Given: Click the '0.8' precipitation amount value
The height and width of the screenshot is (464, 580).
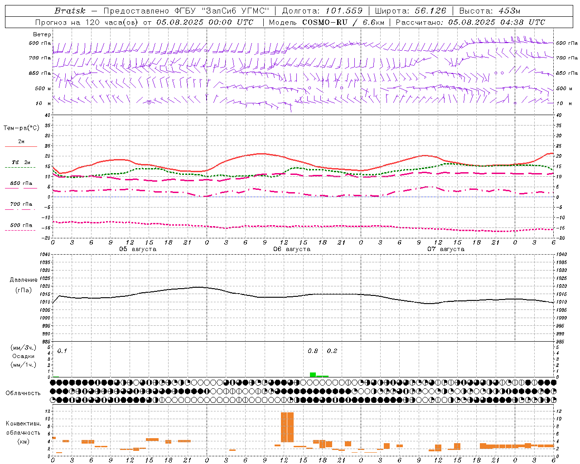Looking at the screenshot, I should (313, 351).
